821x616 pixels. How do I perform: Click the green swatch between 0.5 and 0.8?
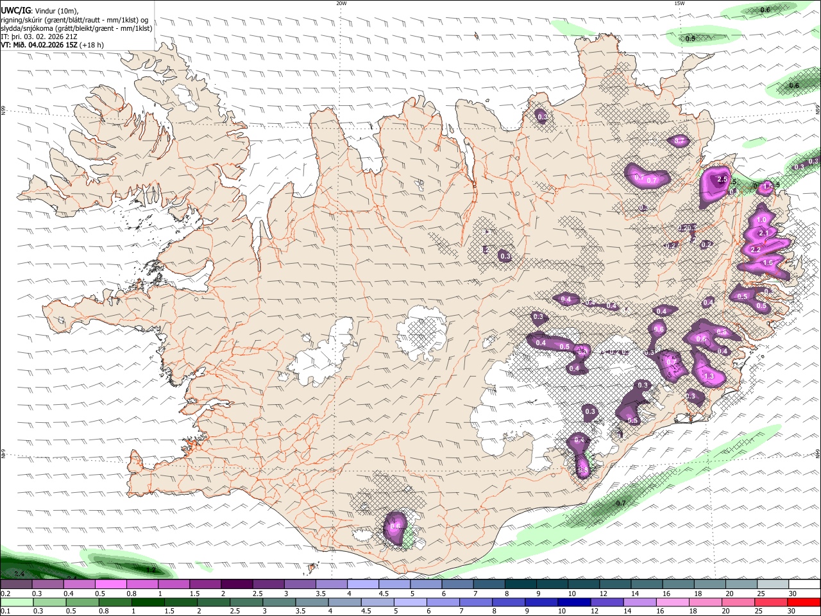pos(82,602)
